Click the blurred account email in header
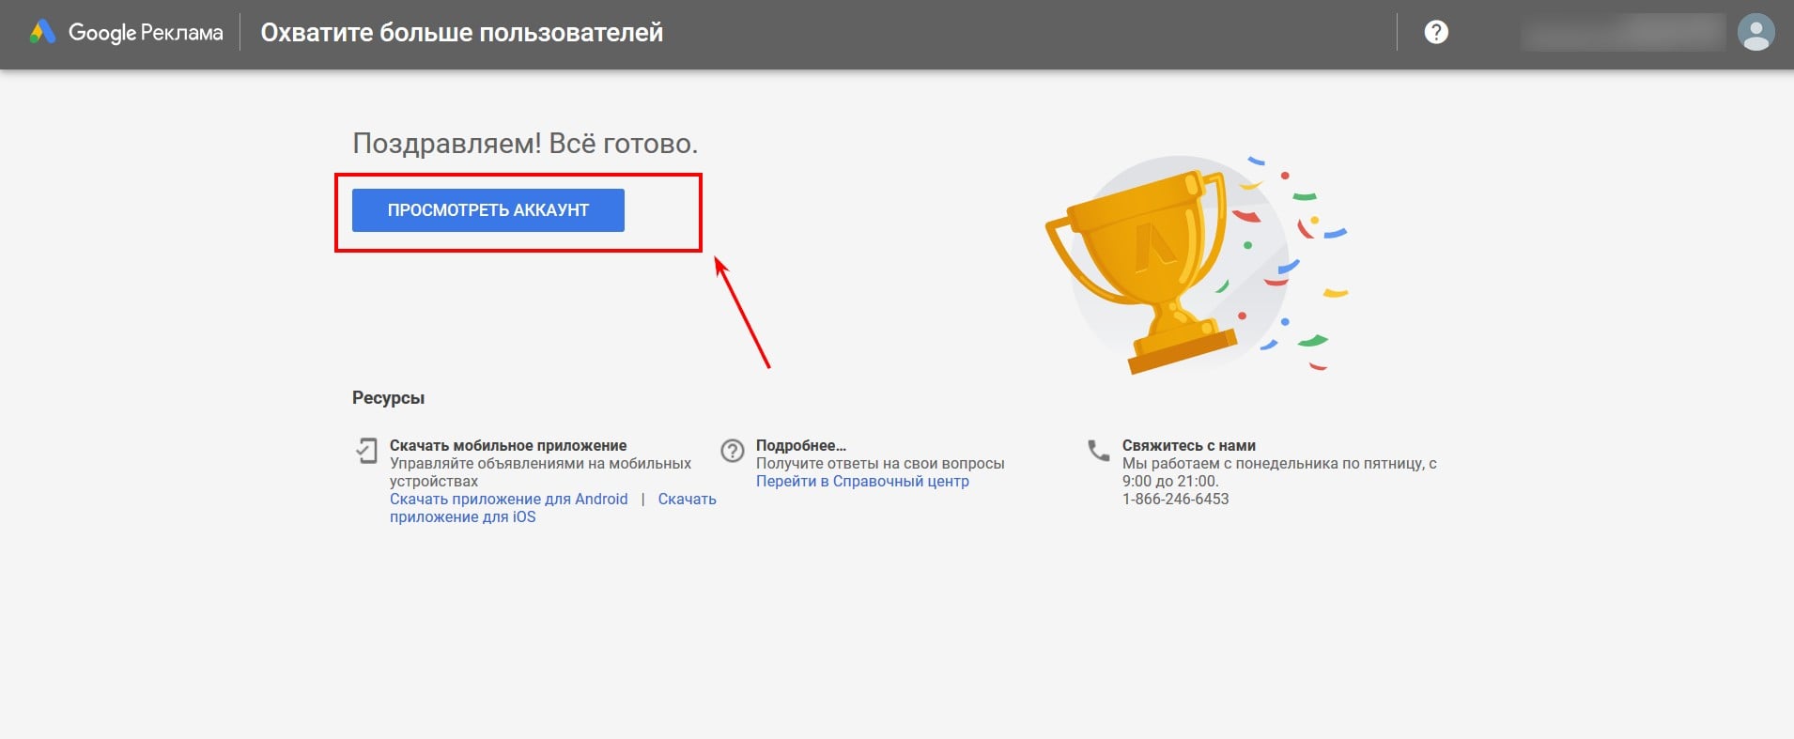 pyautogui.click(x=1622, y=33)
